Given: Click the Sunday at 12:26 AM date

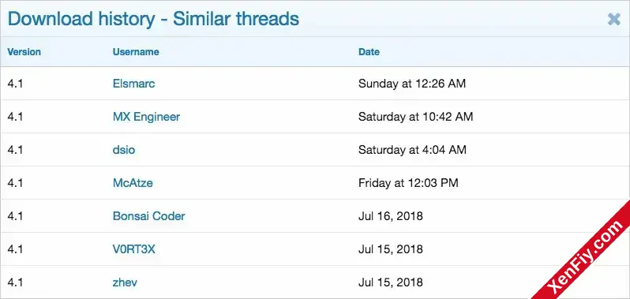Looking at the screenshot, I should (412, 84).
